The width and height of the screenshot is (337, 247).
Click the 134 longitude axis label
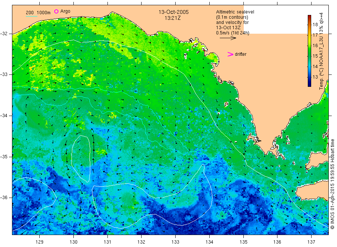[x=209, y=242]
